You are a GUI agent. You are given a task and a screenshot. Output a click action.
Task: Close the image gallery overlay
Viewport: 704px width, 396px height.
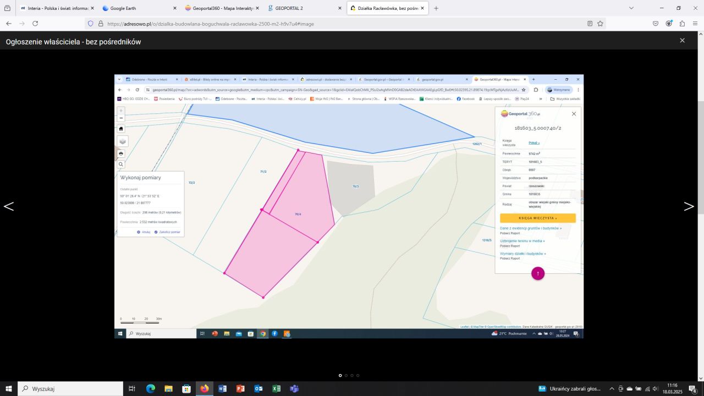pyautogui.click(x=682, y=41)
